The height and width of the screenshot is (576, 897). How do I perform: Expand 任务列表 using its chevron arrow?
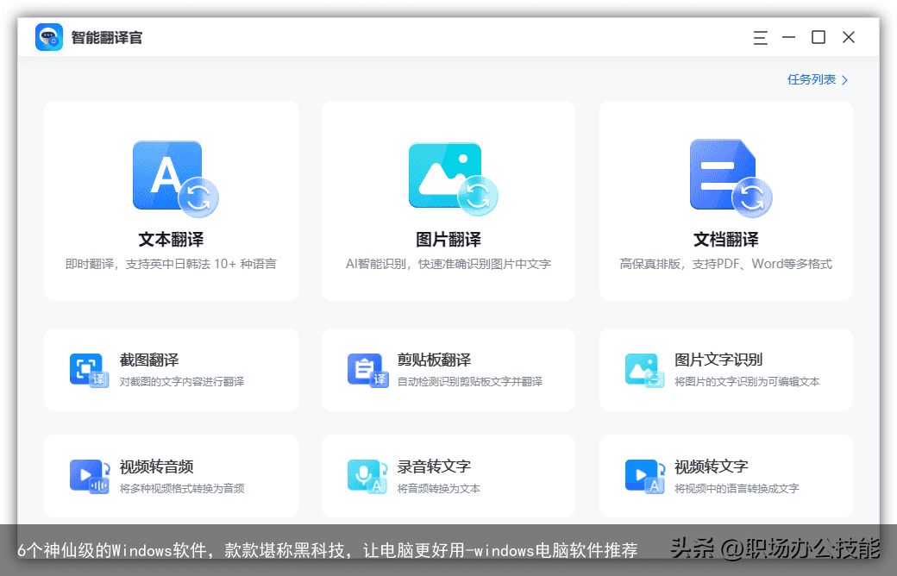point(843,78)
